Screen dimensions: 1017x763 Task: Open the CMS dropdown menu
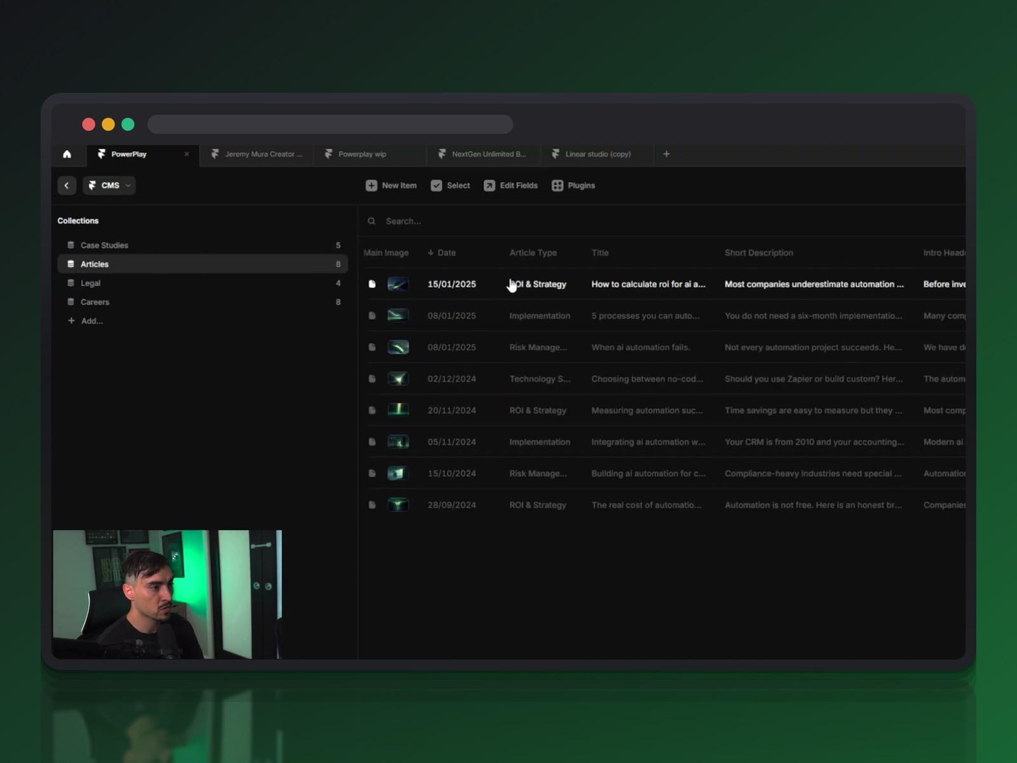[x=109, y=185]
